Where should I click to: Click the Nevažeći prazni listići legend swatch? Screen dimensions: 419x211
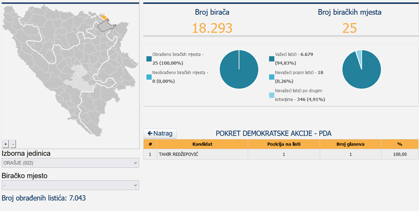click(x=272, y=77)
